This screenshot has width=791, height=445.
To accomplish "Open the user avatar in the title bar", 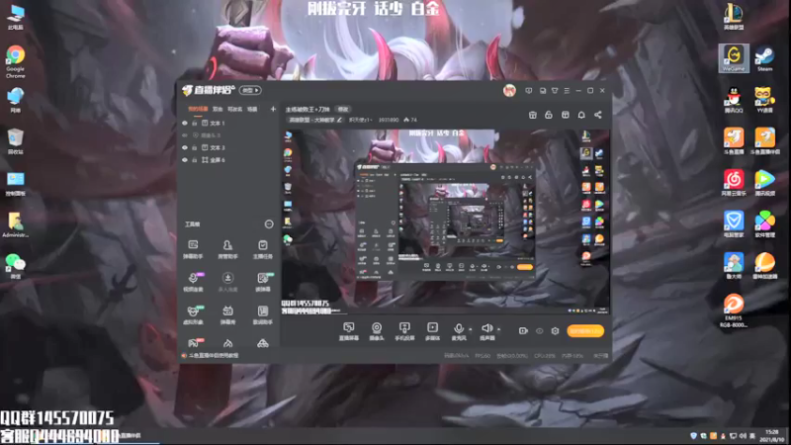I will (x=509, y=91).
